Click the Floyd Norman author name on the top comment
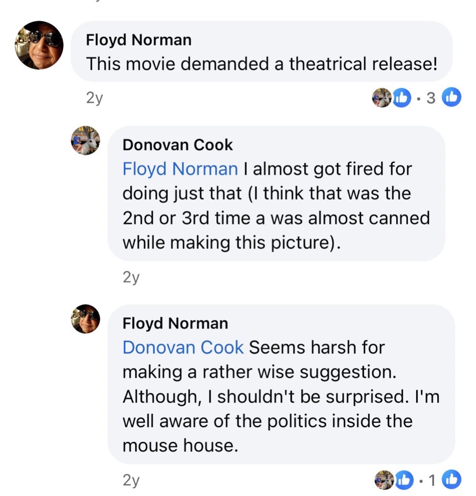The width and height of the screenshot is (476, 496). click(x=138, y=40)
